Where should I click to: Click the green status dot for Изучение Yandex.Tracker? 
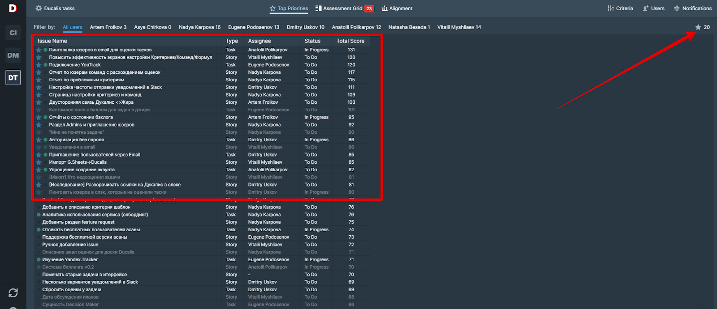[39, 260]
